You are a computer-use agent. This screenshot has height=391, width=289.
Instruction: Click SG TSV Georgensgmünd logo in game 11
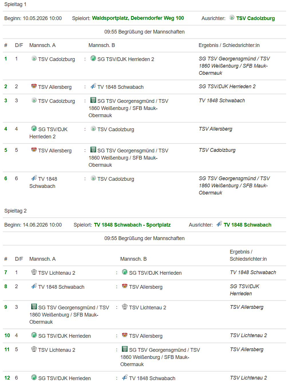pos(125,349)
